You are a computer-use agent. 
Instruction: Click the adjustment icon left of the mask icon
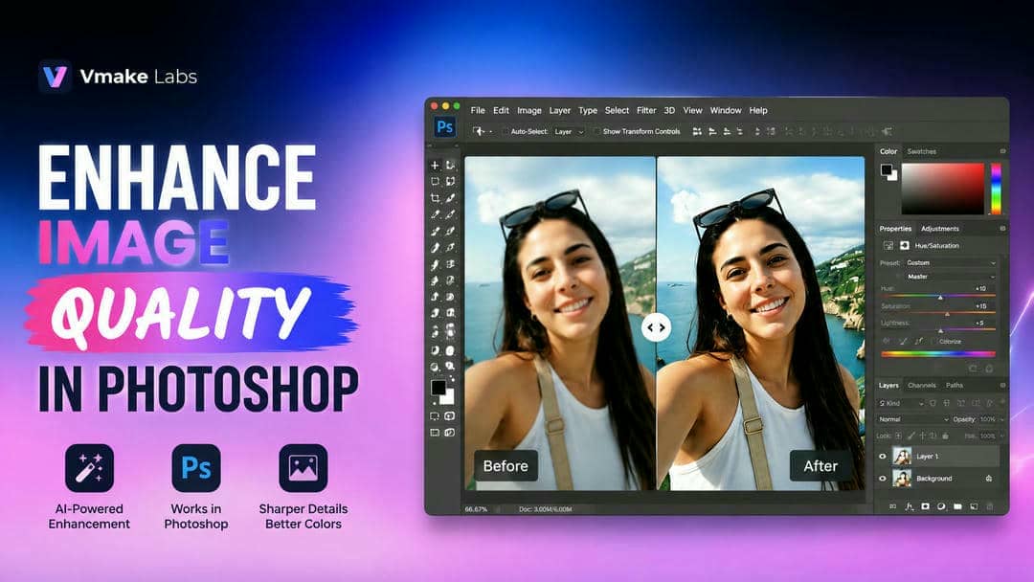[888, 245]
